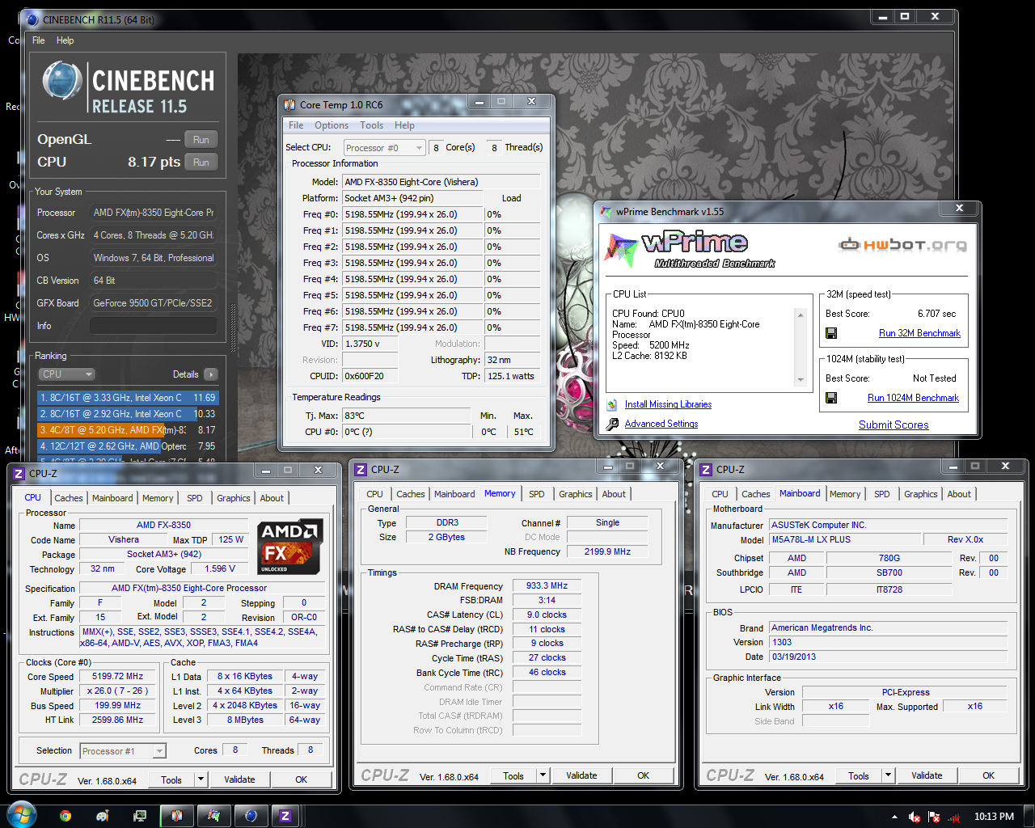Image resolution: width=1035 pixels, height=828 pixels.
Task: Click the Run 1024M Benchmark link
Action: (x=914, y=398)
